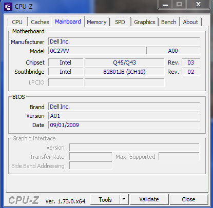Image resolution: width=213 pixels, height=208 pixels.
Task: Click the 82801JB (ICH10) southbridge field
Action: click(125, 72)
